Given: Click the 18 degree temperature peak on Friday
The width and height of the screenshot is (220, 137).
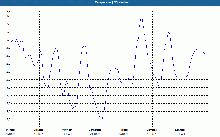Looking at the screenshot, I should coord(142,16).
